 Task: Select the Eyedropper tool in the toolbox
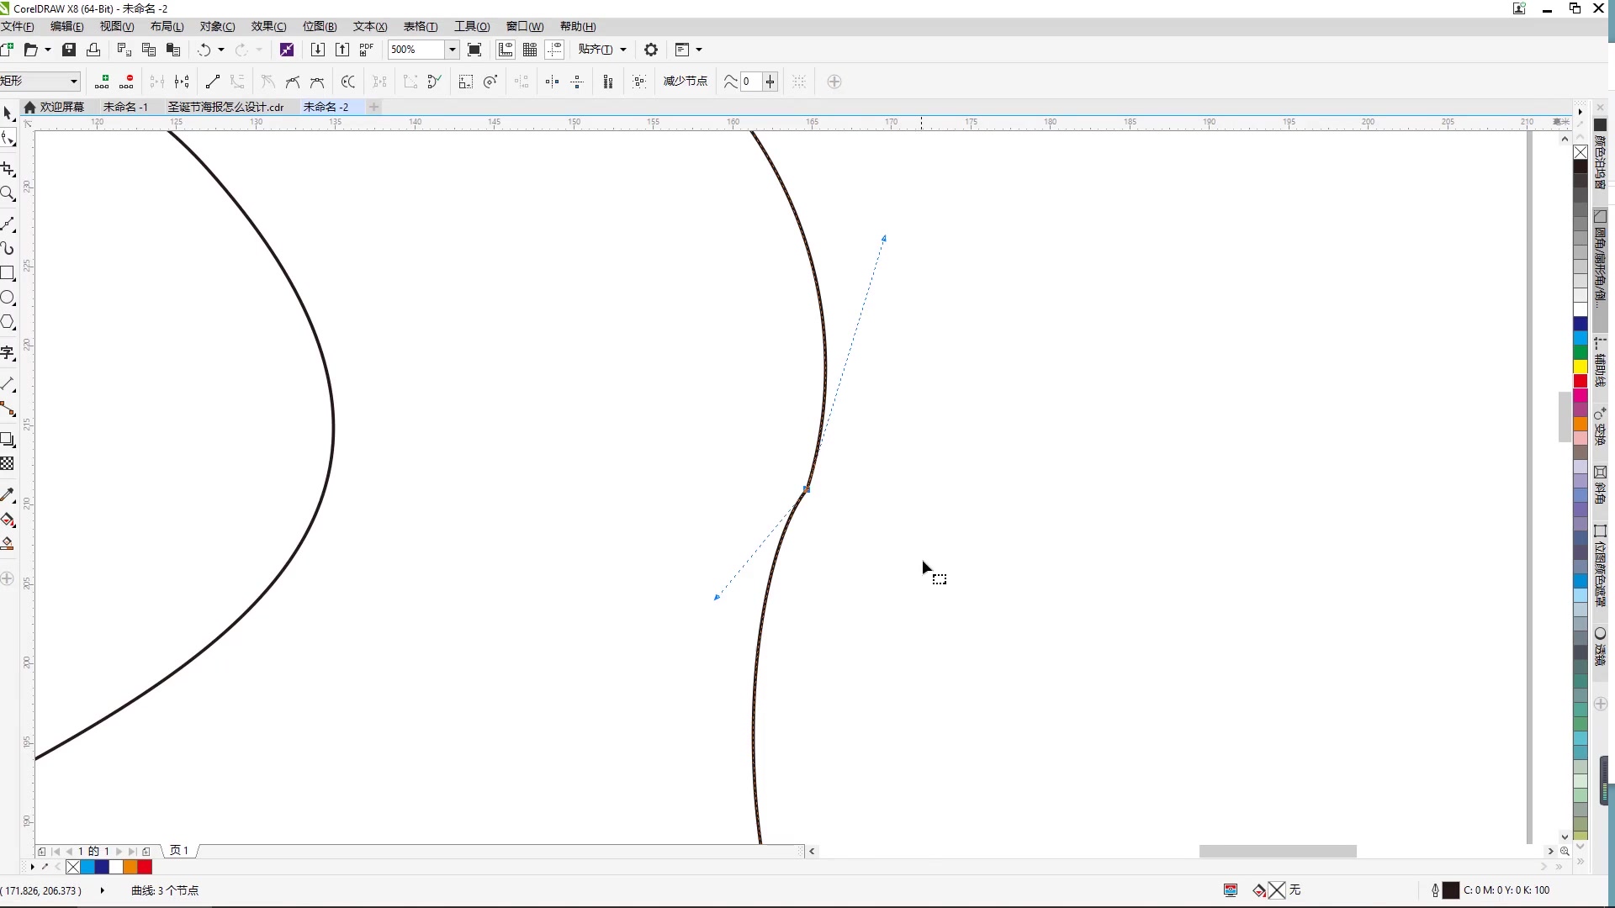8,495
